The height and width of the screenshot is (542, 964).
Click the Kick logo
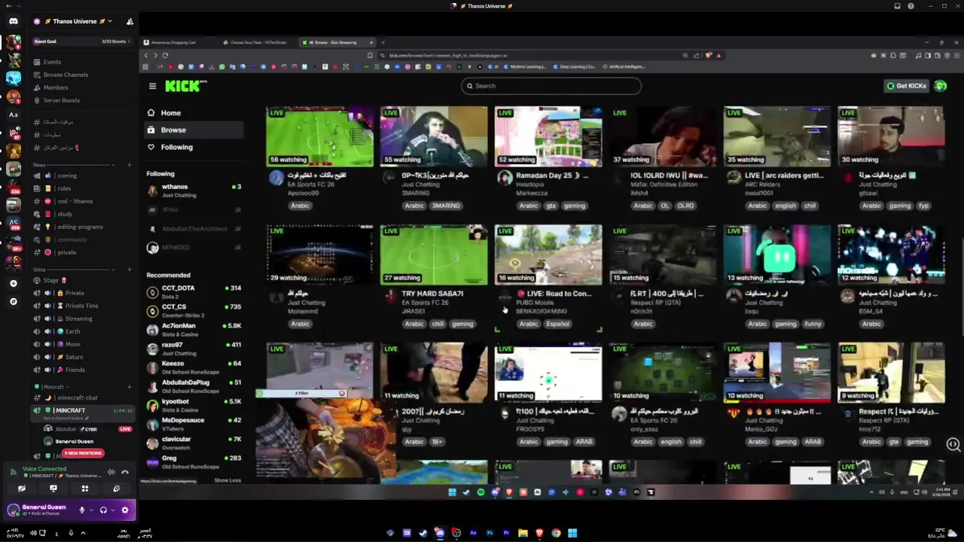coord(185,86)
